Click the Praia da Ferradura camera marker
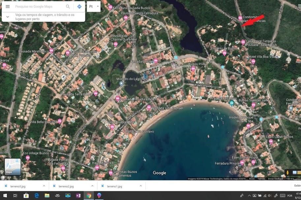This screenshot has width=301, height=200. tap(231, 103)
